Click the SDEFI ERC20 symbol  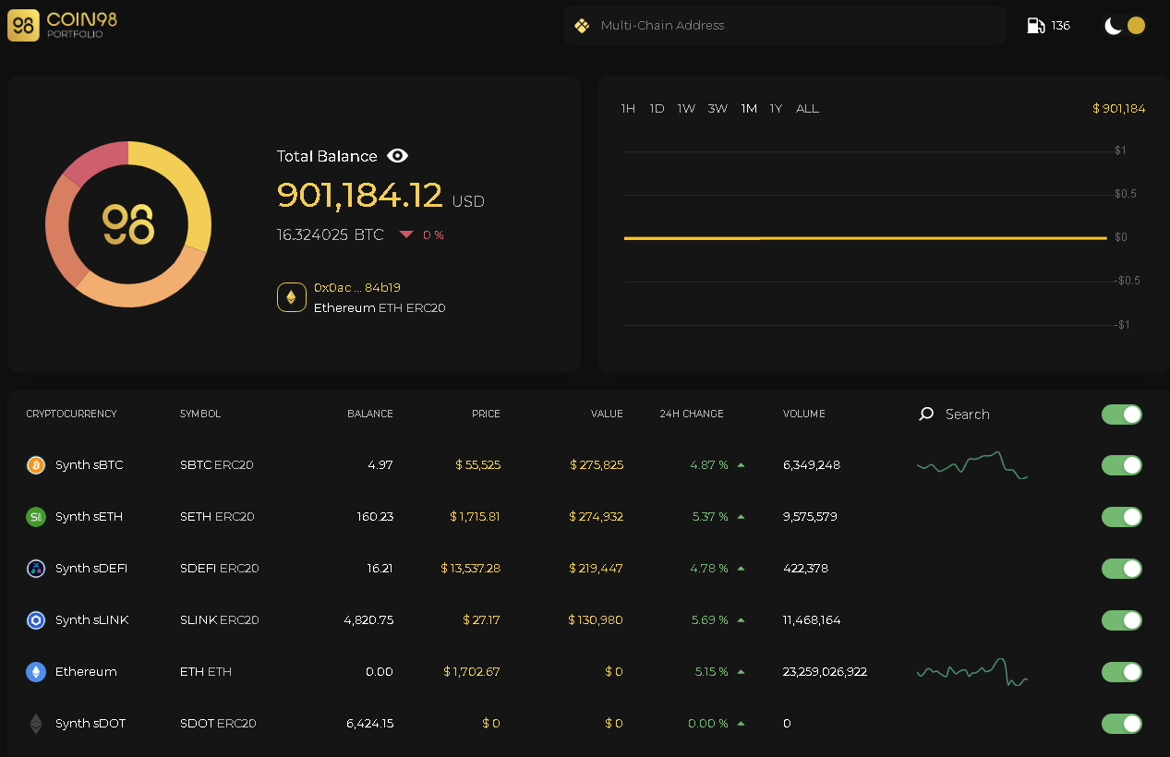220,569
